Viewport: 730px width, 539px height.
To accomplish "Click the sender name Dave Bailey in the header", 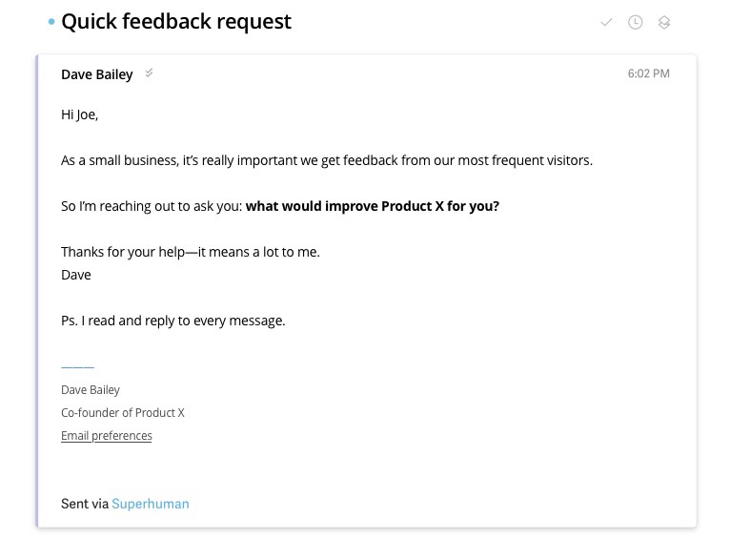I will [96, 74].
